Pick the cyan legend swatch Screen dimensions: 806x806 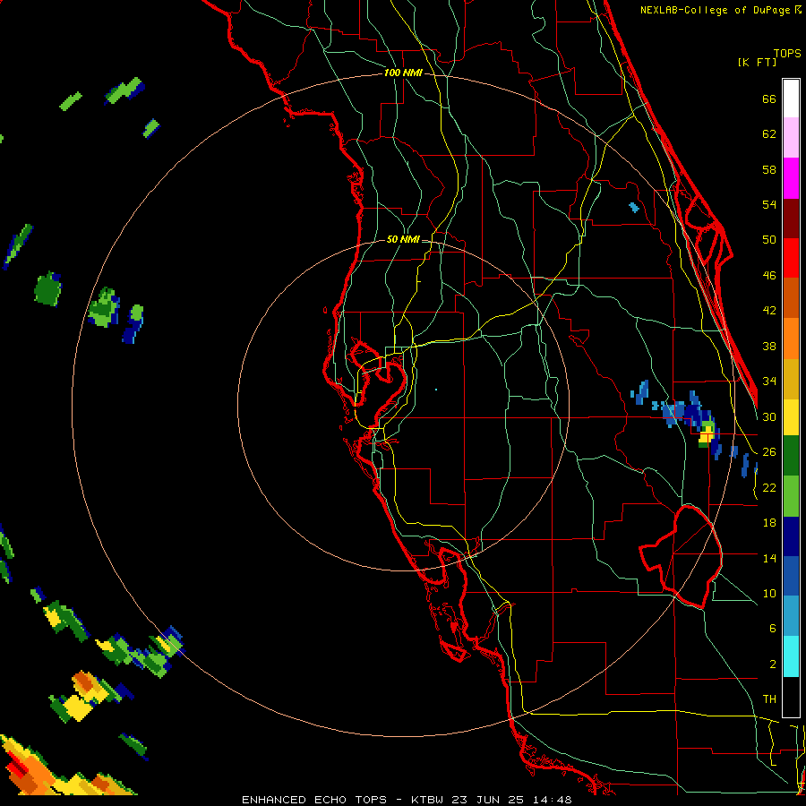791,656
